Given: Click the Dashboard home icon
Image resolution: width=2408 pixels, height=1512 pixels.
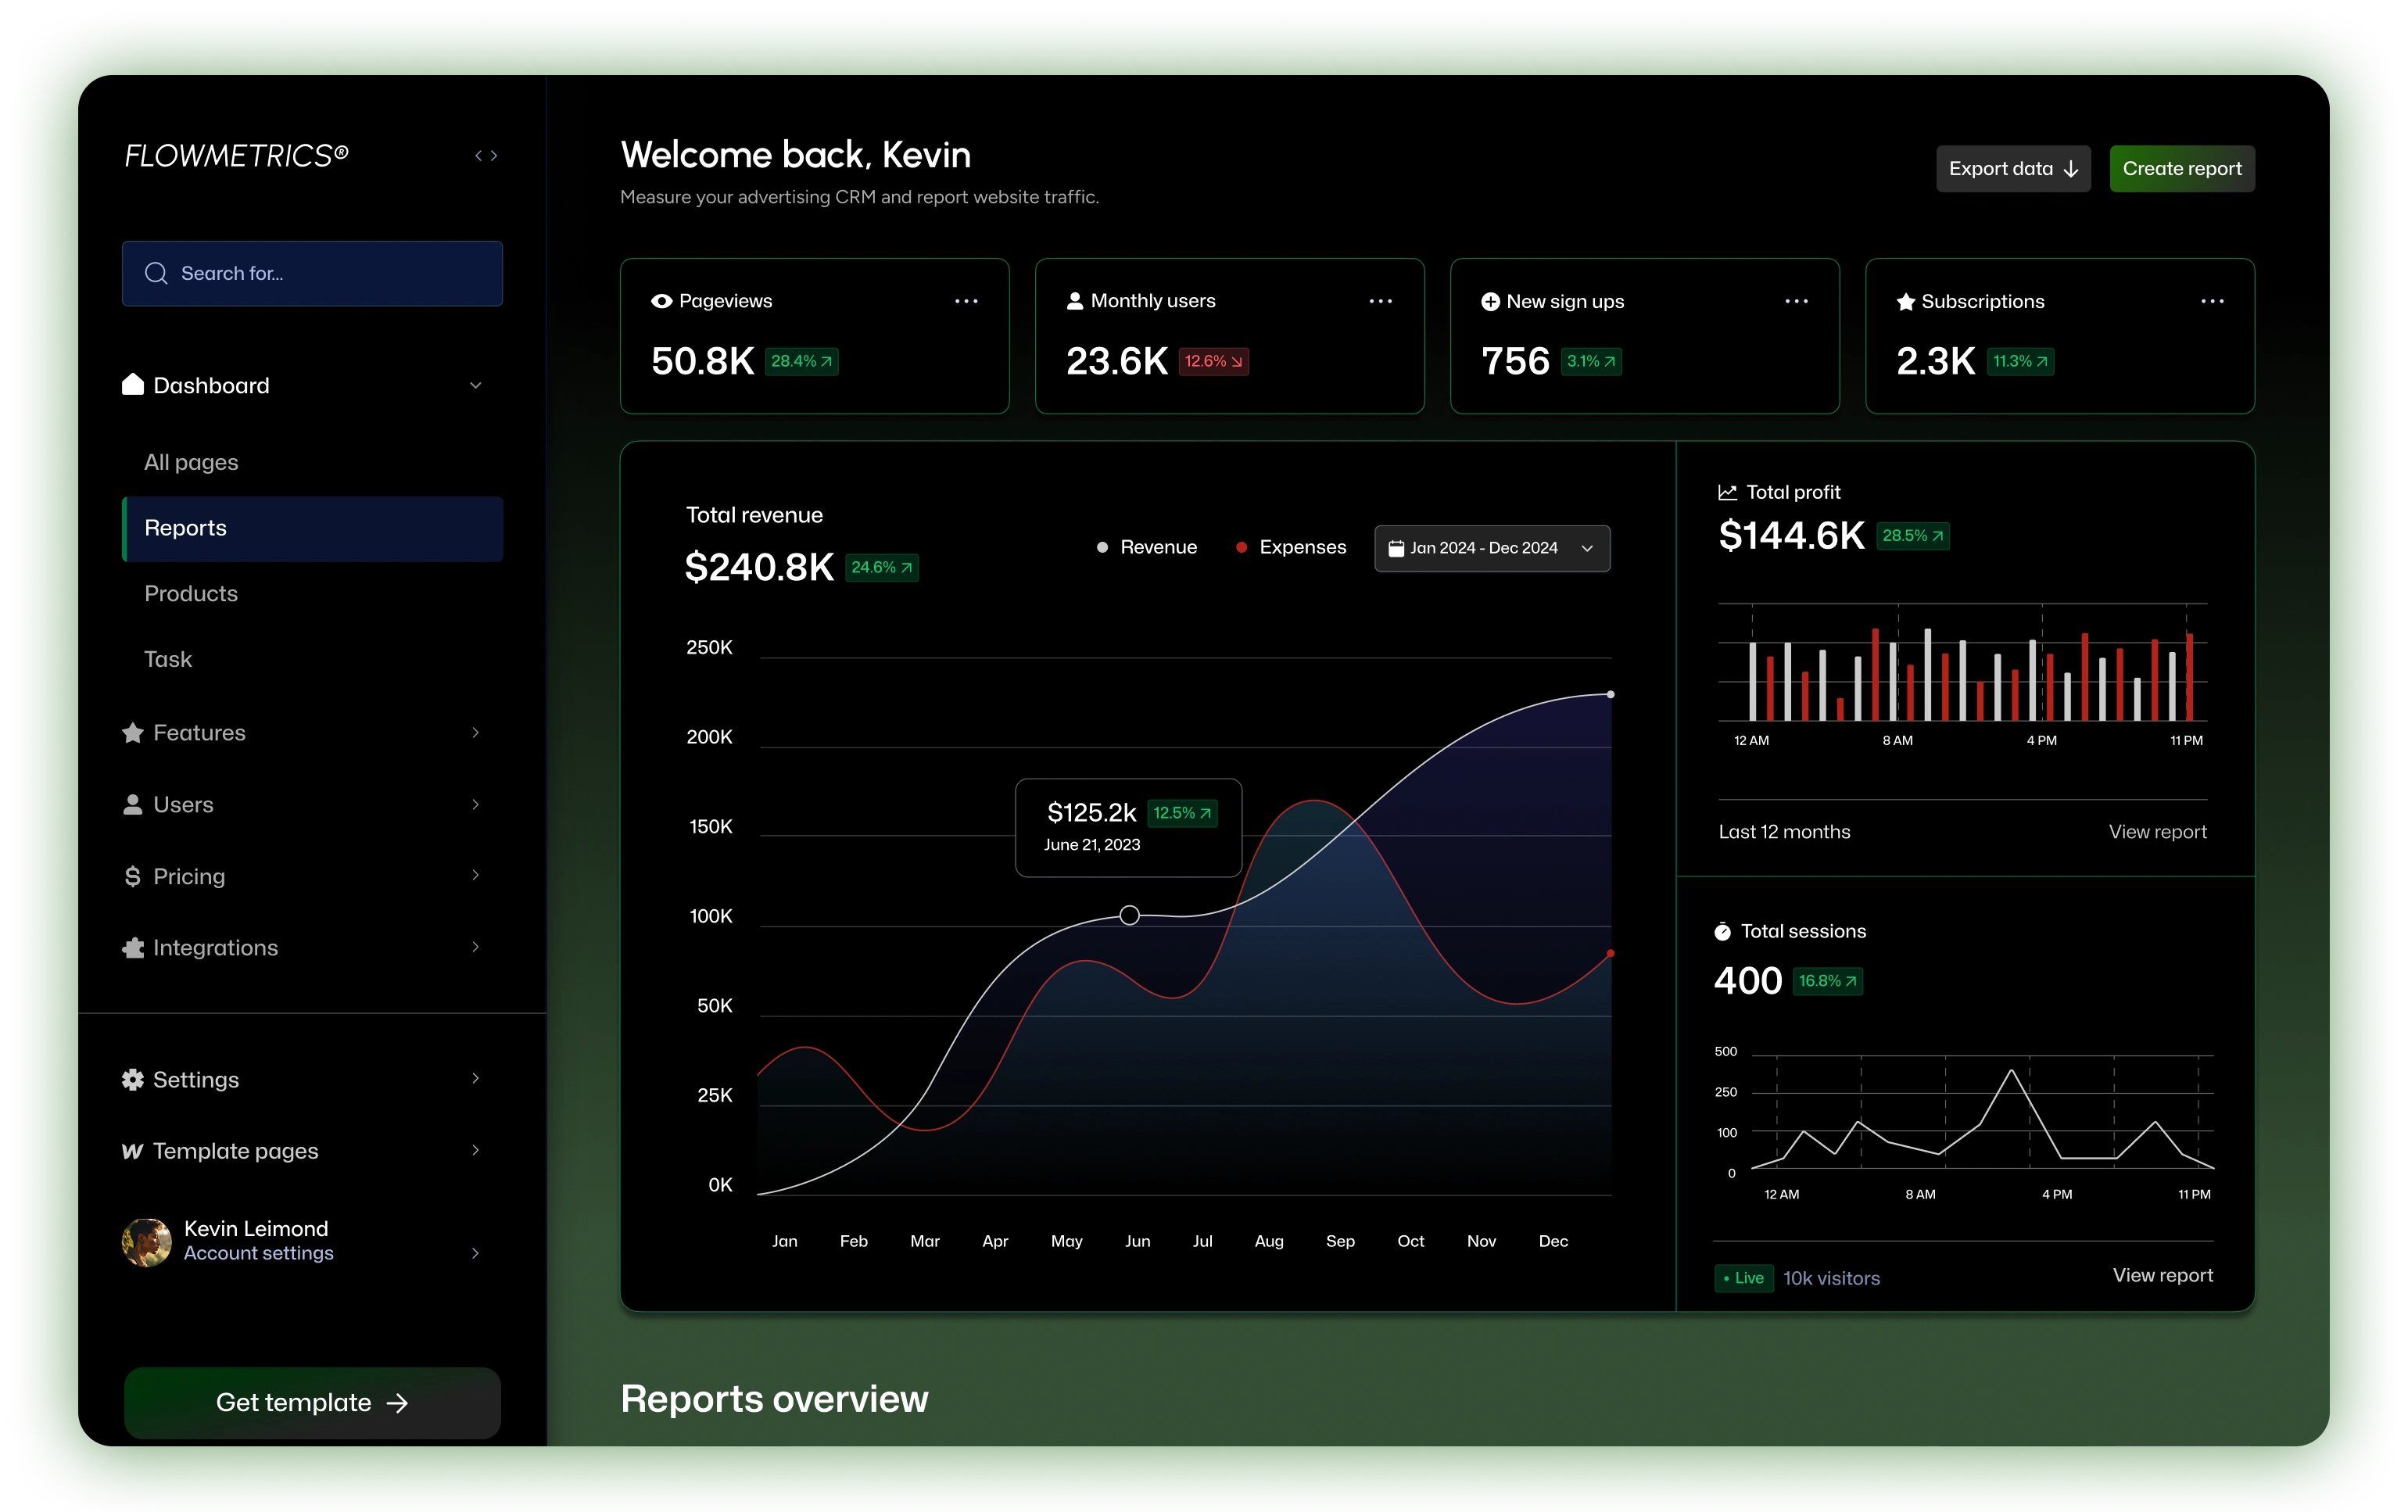Looking at the screenshot, I should point(133,385).
